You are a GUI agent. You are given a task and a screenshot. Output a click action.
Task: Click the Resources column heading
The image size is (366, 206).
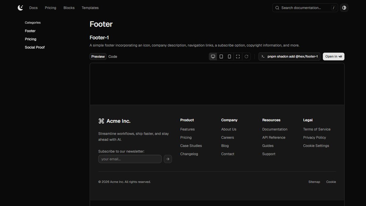(271, 120)
